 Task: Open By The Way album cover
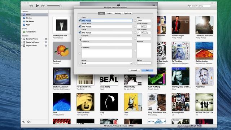click(180, 51)
